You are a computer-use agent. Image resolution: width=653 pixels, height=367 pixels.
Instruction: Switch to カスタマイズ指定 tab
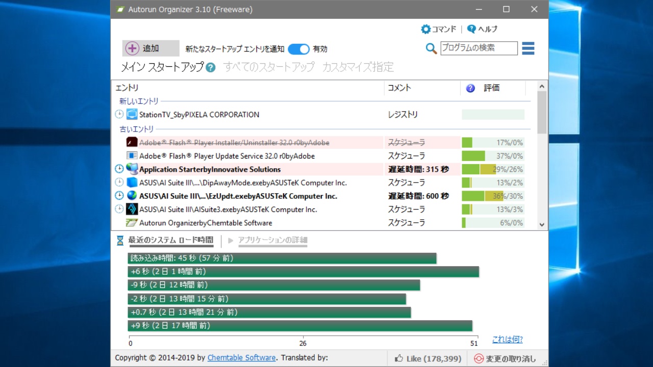coord(358,67)
